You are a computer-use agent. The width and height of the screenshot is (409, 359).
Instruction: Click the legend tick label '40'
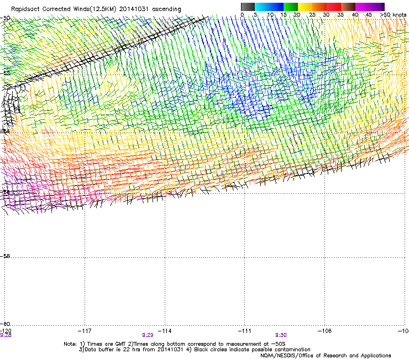355,15
